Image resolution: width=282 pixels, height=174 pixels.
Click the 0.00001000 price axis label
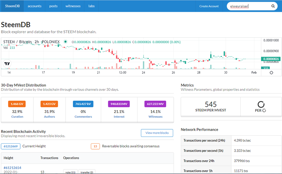(271, 40)
